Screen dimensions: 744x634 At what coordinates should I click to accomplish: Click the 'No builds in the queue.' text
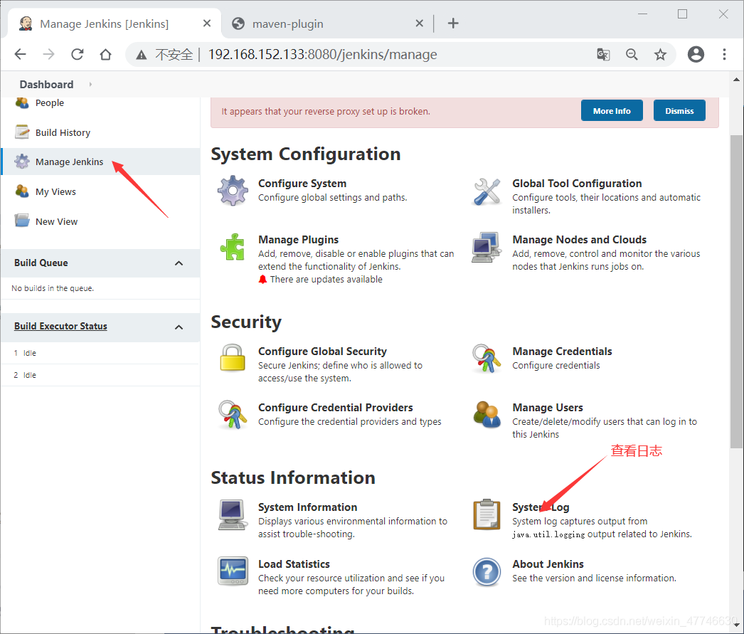[x=53, y=288]
